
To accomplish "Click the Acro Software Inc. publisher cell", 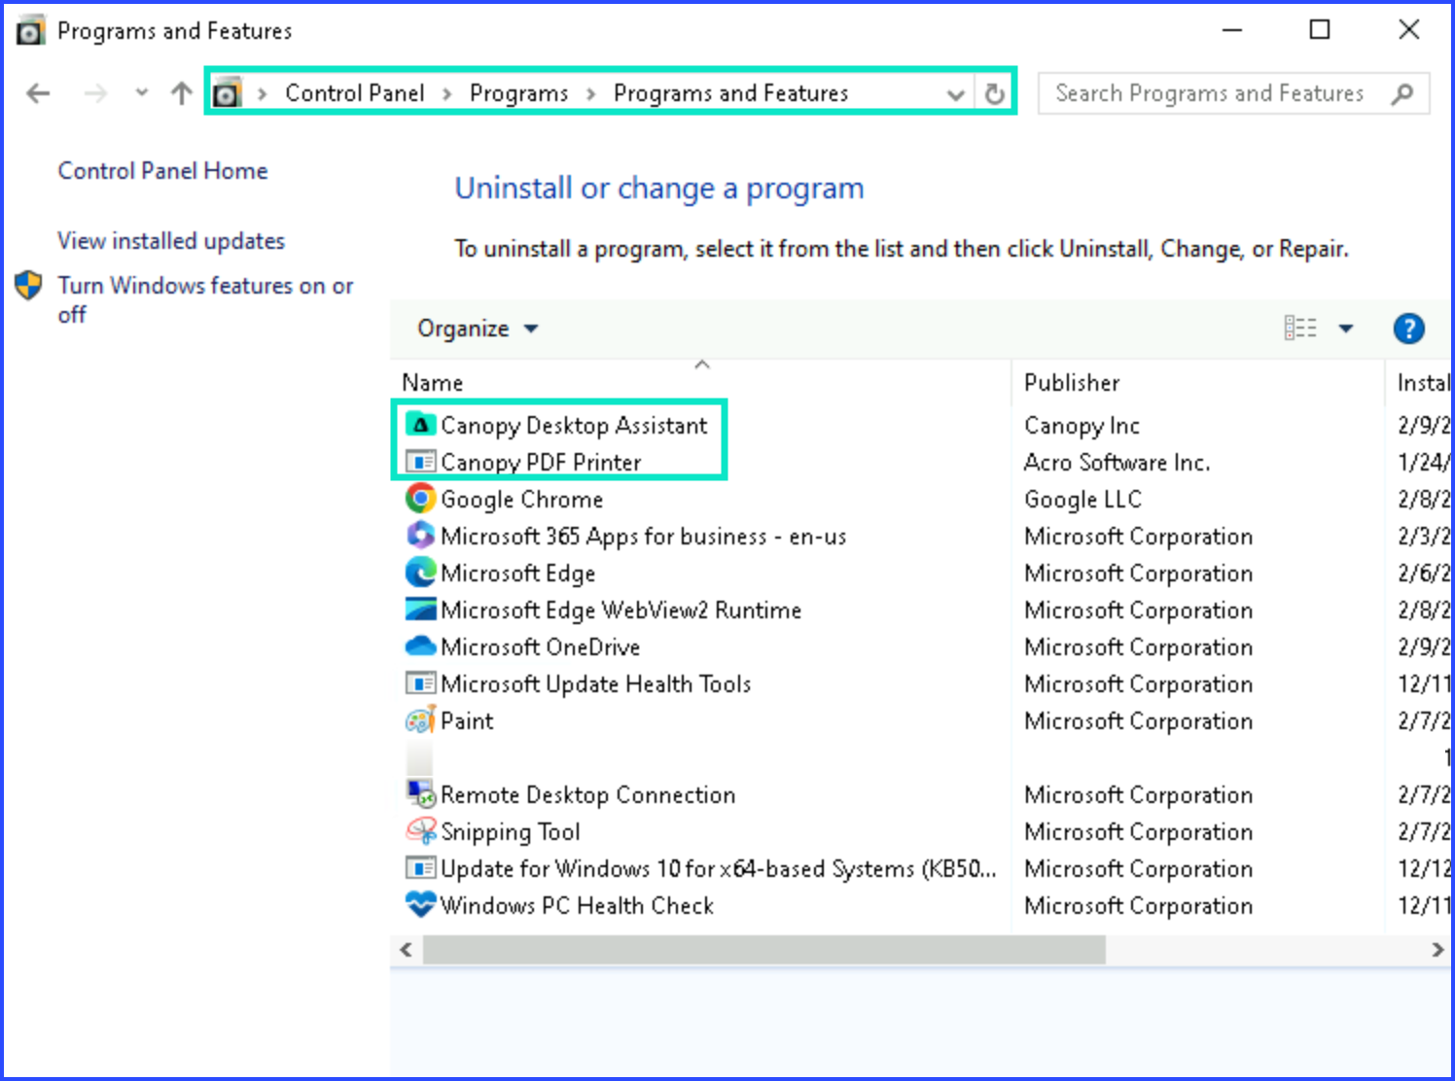I will [x=1117, y=462].
